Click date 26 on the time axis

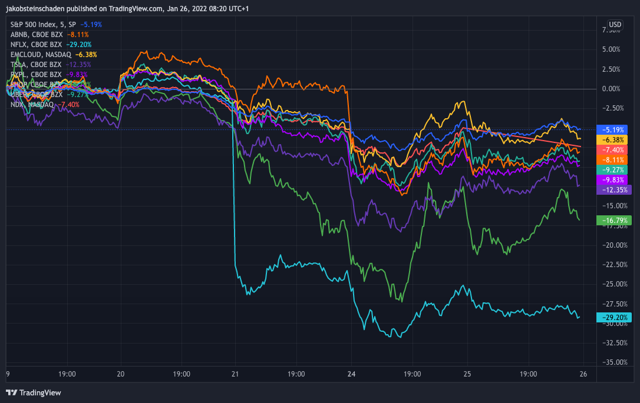(x=583, y=374)
